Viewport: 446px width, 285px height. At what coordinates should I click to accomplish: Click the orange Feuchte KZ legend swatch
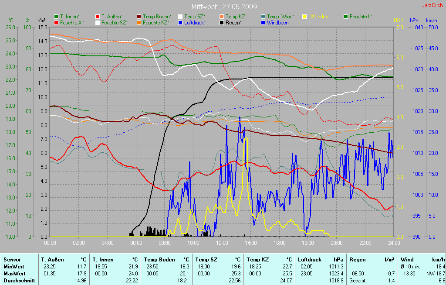pyautogui.click(x=139, y=23)
